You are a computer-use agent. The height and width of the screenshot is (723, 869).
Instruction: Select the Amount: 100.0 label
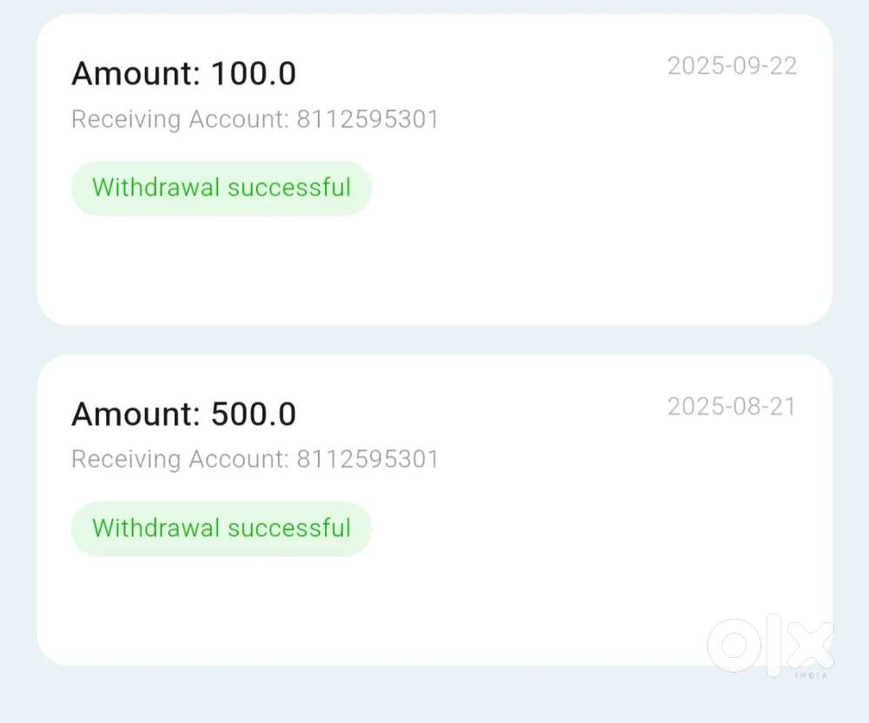pos(183,74)
